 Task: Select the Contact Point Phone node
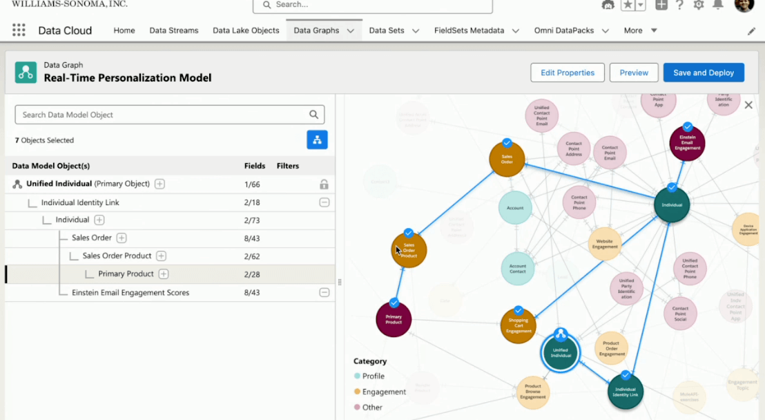[x=579, y=202]
